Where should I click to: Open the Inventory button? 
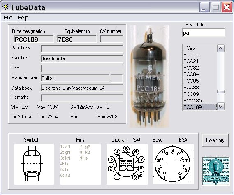pos(215,140)
